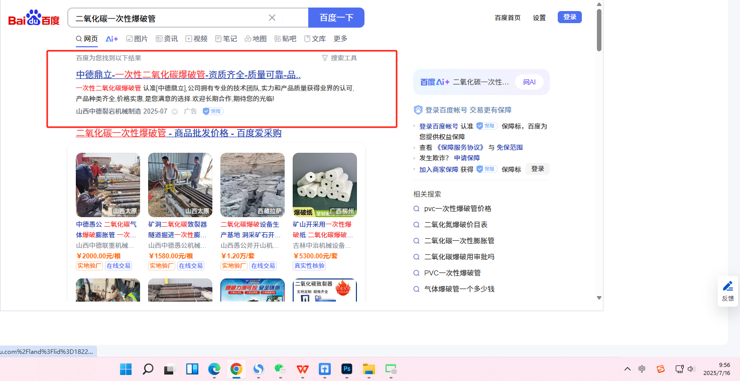This screenshot has height=381, width=740.
Task: Click the 保障 badge in the 中德鼎立 ad result
Action: 213,111
